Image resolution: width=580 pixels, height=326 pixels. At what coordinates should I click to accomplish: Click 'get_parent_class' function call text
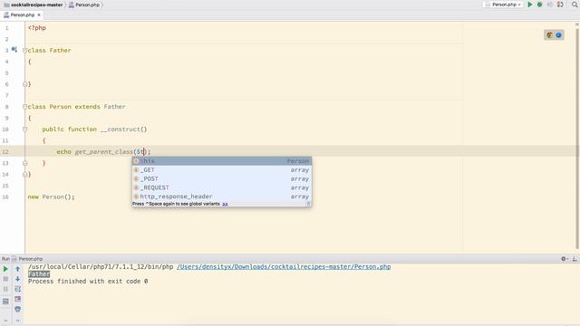(x=104, y=152)
